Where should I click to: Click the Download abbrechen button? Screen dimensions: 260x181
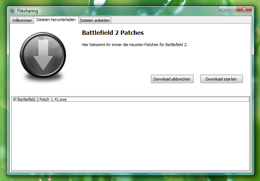[x=172, y=79]
